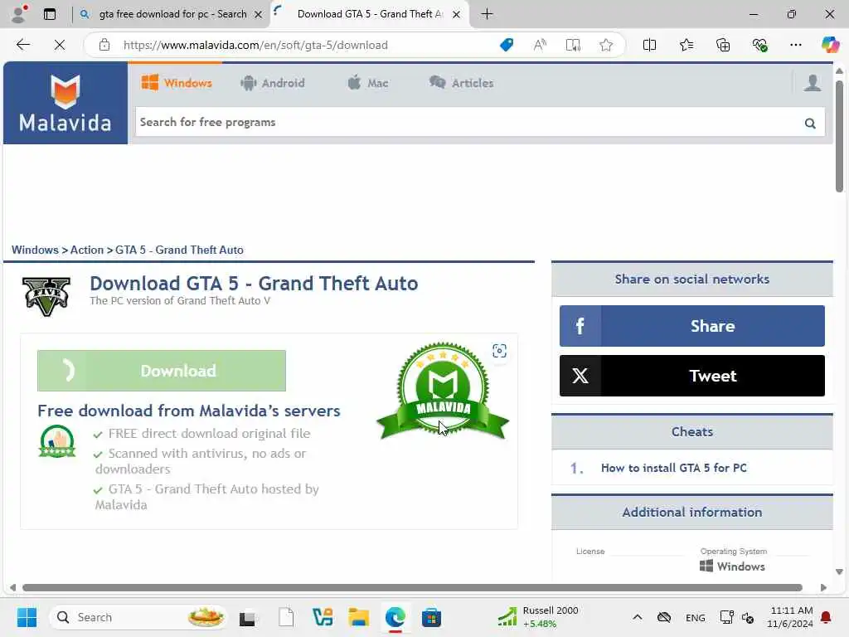Click the user account icon
This screenshot has width=849, height=637.
(812, 83)
